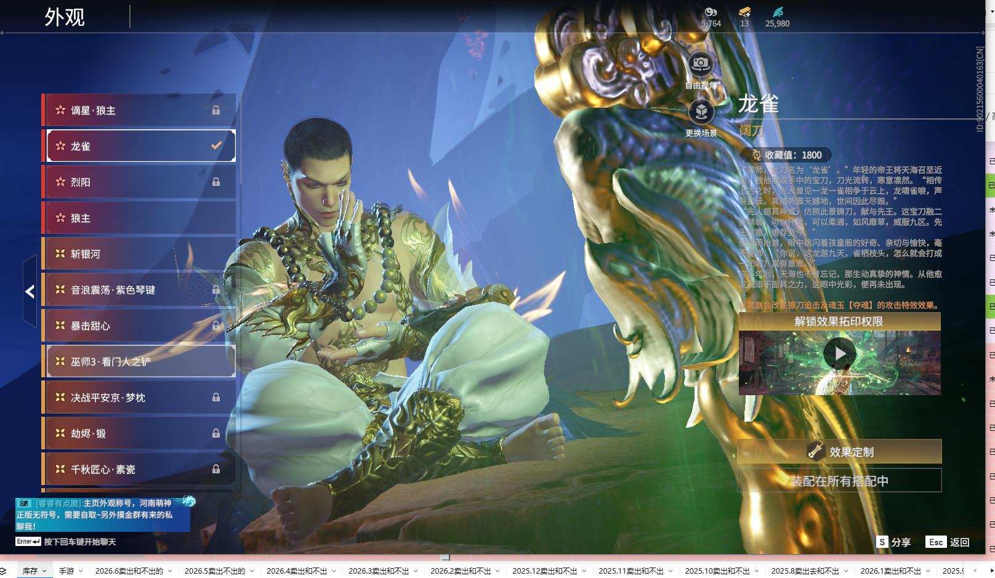
Task: Click the sheet list icon left of 库存 tab
Action: click(x=2, y=571)
